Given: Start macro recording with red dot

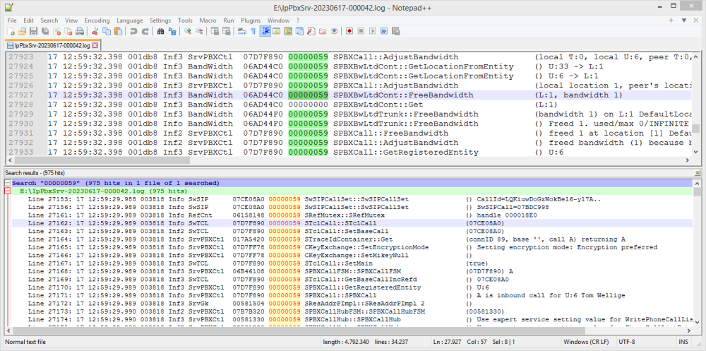Looking at the screenshot, I should [349, 31].
